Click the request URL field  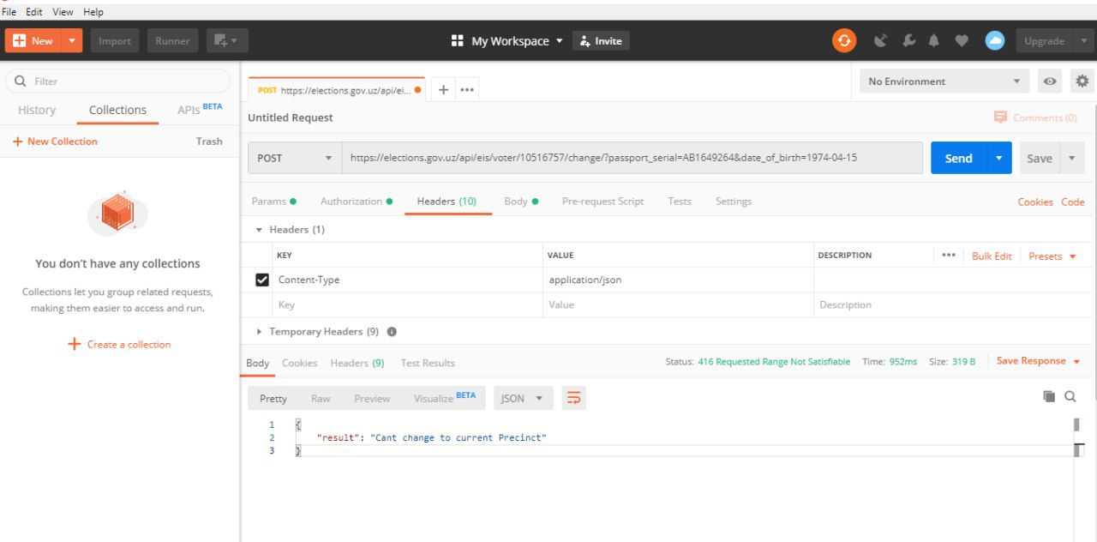[632, 158]
